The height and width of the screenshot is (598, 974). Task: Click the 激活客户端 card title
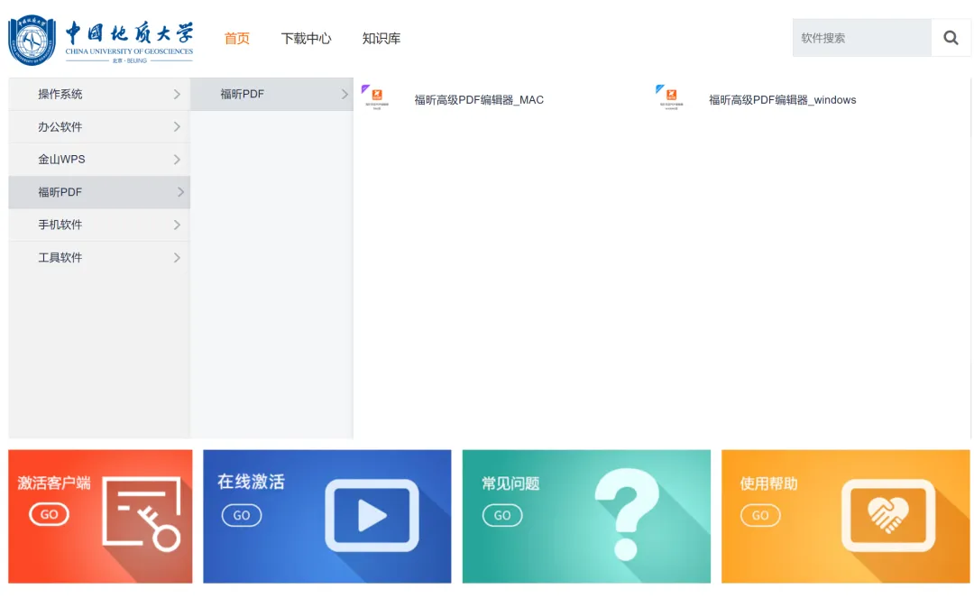54,483
